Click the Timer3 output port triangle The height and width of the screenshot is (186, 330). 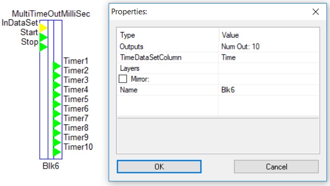coord(57,85)
